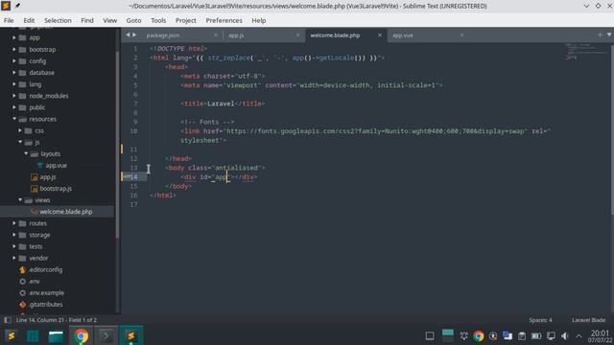
Task: Open the tab list dropdown arrow
Action: tap(609, 34)
